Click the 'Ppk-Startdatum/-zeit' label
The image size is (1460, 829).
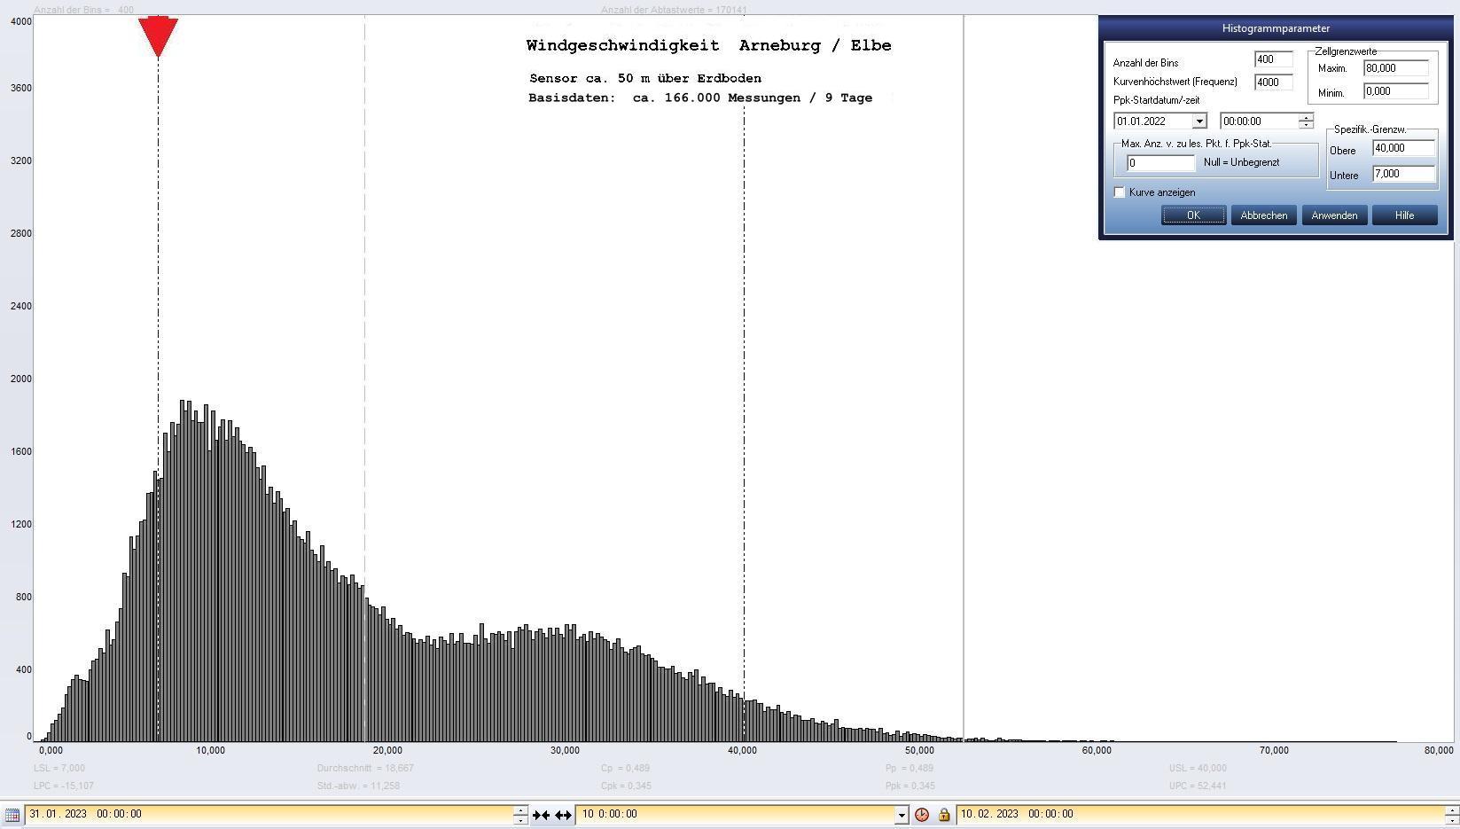(1156, 100)
